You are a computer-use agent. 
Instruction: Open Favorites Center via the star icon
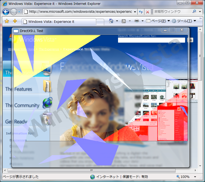pyautogui.click(x=7, y=21)
